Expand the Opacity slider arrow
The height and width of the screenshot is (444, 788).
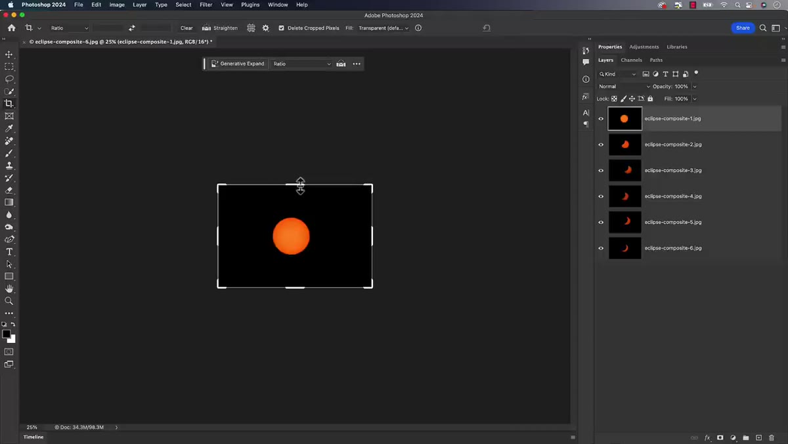695,87
